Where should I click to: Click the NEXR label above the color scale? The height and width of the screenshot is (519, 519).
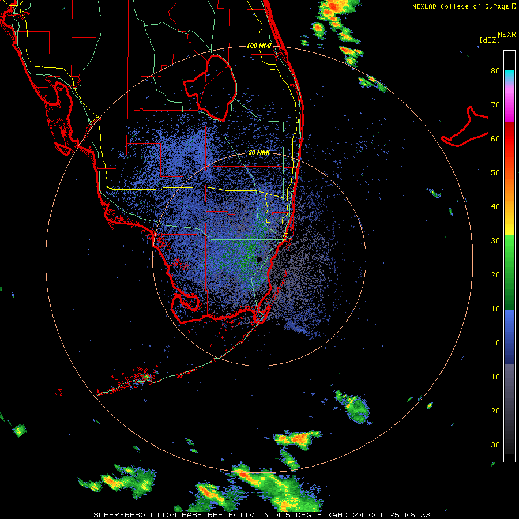506,35
